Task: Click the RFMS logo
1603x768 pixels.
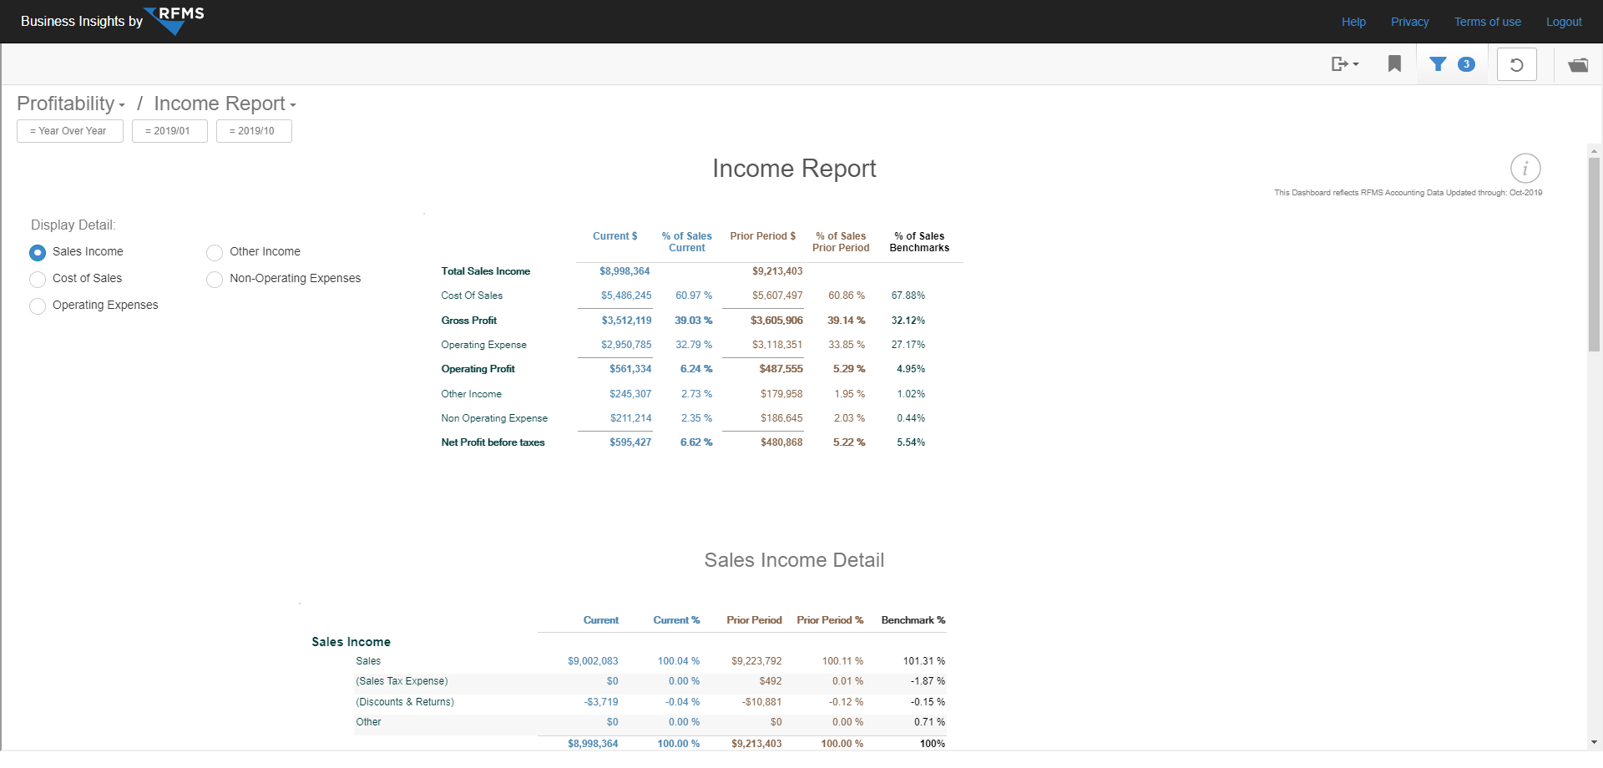Action: point(177,20)
